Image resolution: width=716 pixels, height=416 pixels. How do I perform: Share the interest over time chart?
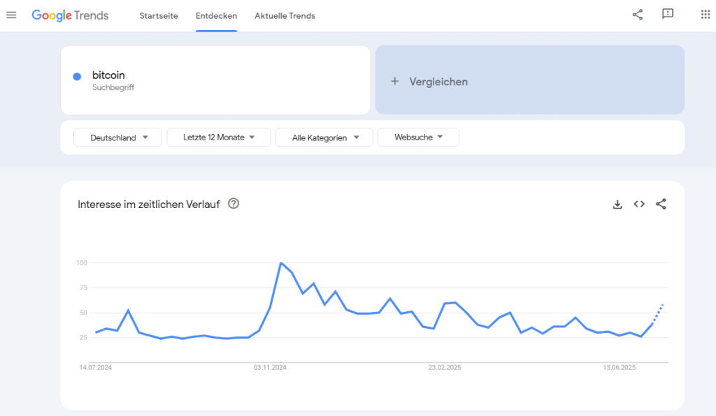[x=661, y=204]
